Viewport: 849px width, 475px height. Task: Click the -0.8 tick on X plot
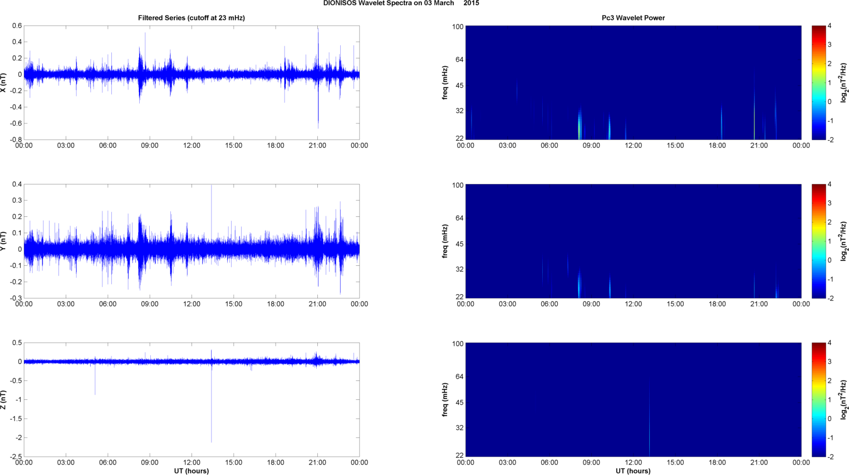[x=15, y=140]
